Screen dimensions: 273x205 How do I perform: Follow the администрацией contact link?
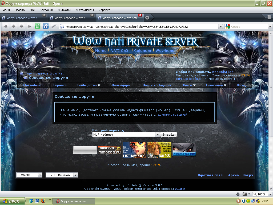point(172,114)
